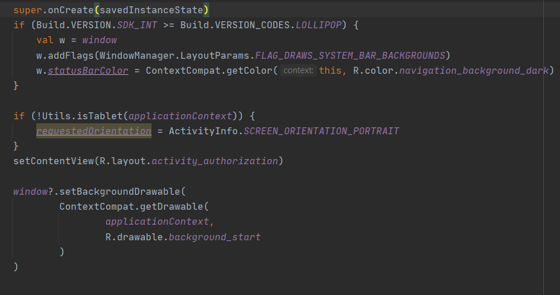The image size is (560, 295).
Task: Click the ActivityInfo class name
Action: (203, 131)
